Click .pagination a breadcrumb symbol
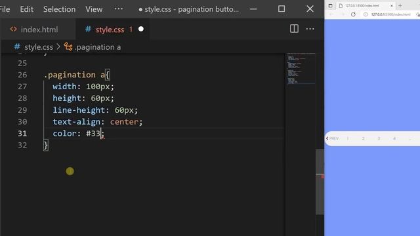Image resolution: width=420 pixels, height=236 pixels. 98,47
